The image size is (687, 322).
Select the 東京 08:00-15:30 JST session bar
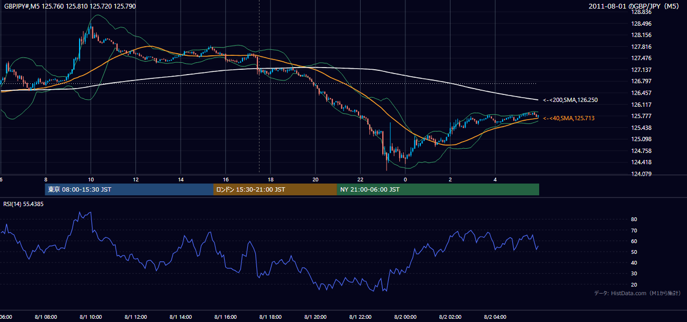click(x=129, y=189)
